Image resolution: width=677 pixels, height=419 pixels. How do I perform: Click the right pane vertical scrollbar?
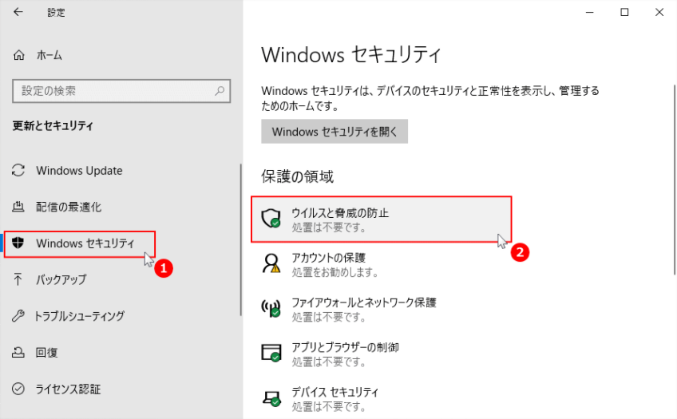(x=675, y=215)
